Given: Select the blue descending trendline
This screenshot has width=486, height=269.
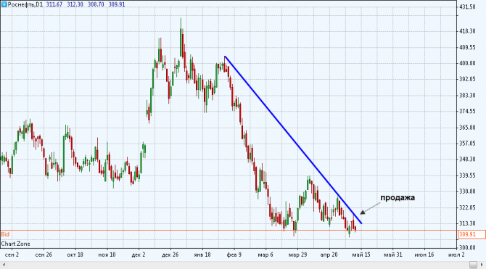Looking at the screenshot, I should pyautogui.click(x=293, y=140).
